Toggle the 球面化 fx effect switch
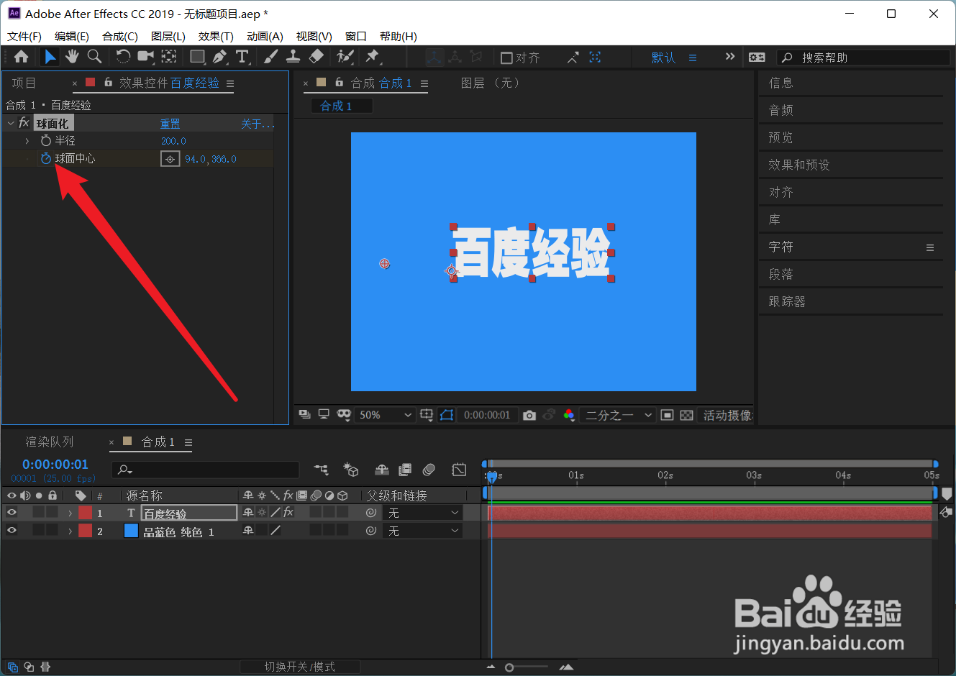Viewport: 956px width, 676px height. click(24, 123)
